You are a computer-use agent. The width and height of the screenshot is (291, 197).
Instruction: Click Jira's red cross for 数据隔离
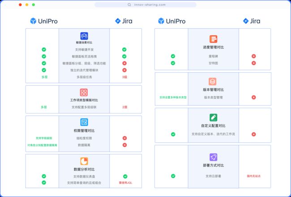click(125, 145)
